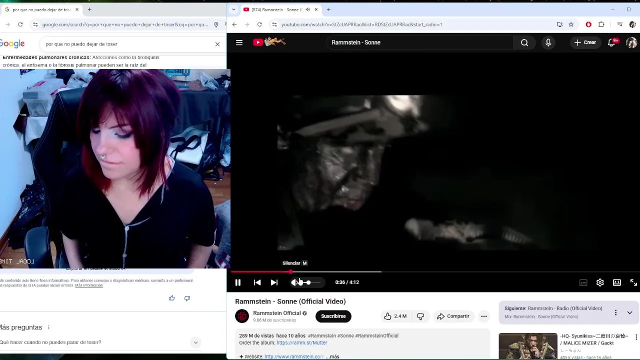This screenshot has width=640, height=360.
Task: Open YouTube notifications bell
Action: click(x=611, y=42)
